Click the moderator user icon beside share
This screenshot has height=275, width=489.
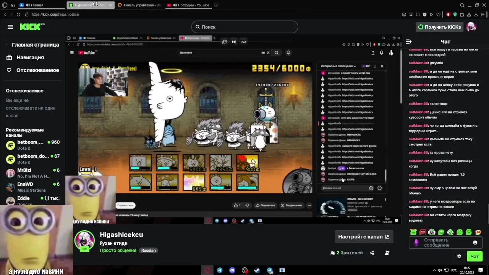click(x=387, y=253)
